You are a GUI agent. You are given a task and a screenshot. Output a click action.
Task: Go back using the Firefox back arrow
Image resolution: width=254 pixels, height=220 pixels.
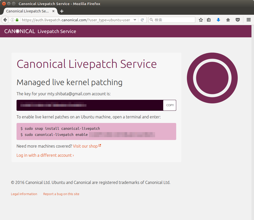click(5, 20)
